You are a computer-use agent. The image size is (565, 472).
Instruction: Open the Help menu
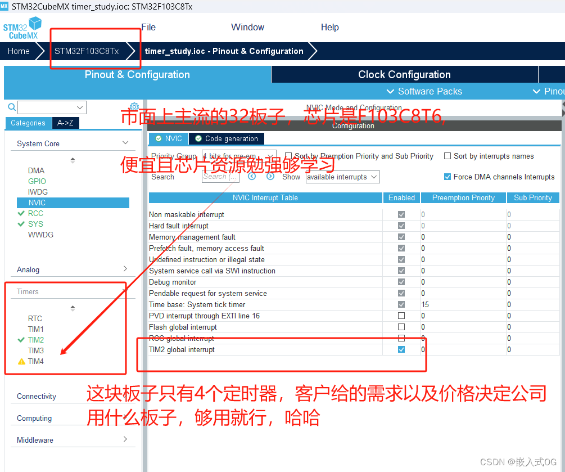pos(329,27)
